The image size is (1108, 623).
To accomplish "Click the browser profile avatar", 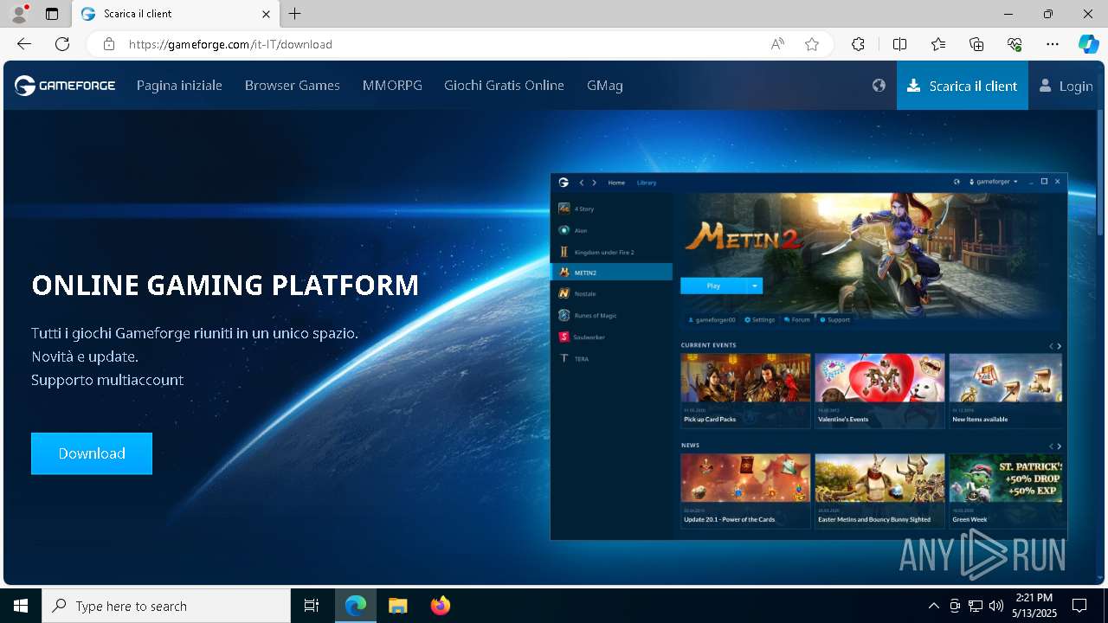I will coord(19,14).
